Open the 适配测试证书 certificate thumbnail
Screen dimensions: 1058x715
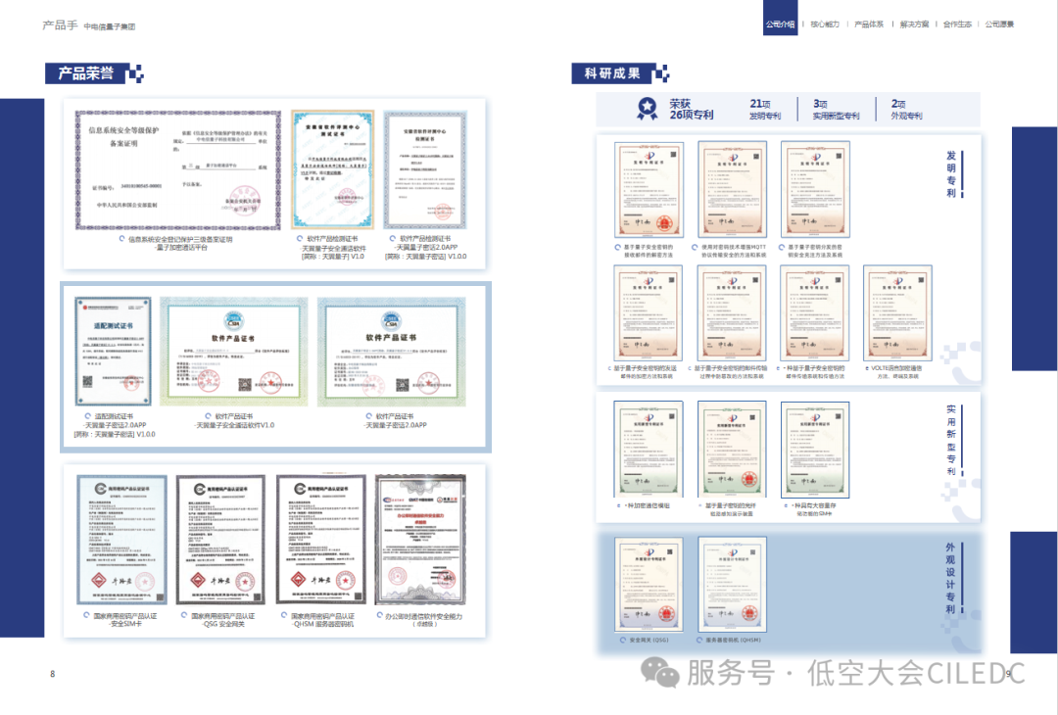pos(113,351)
